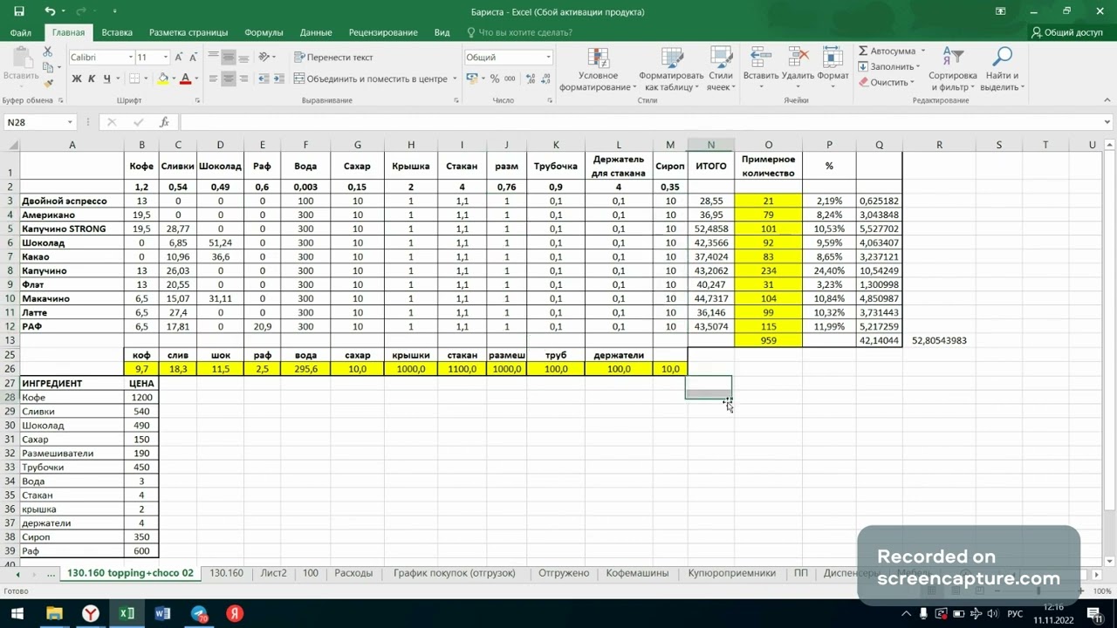Open the Calibri font name dropdown
The height and width of the screenshot is (628, 1117).
[131, 58]
